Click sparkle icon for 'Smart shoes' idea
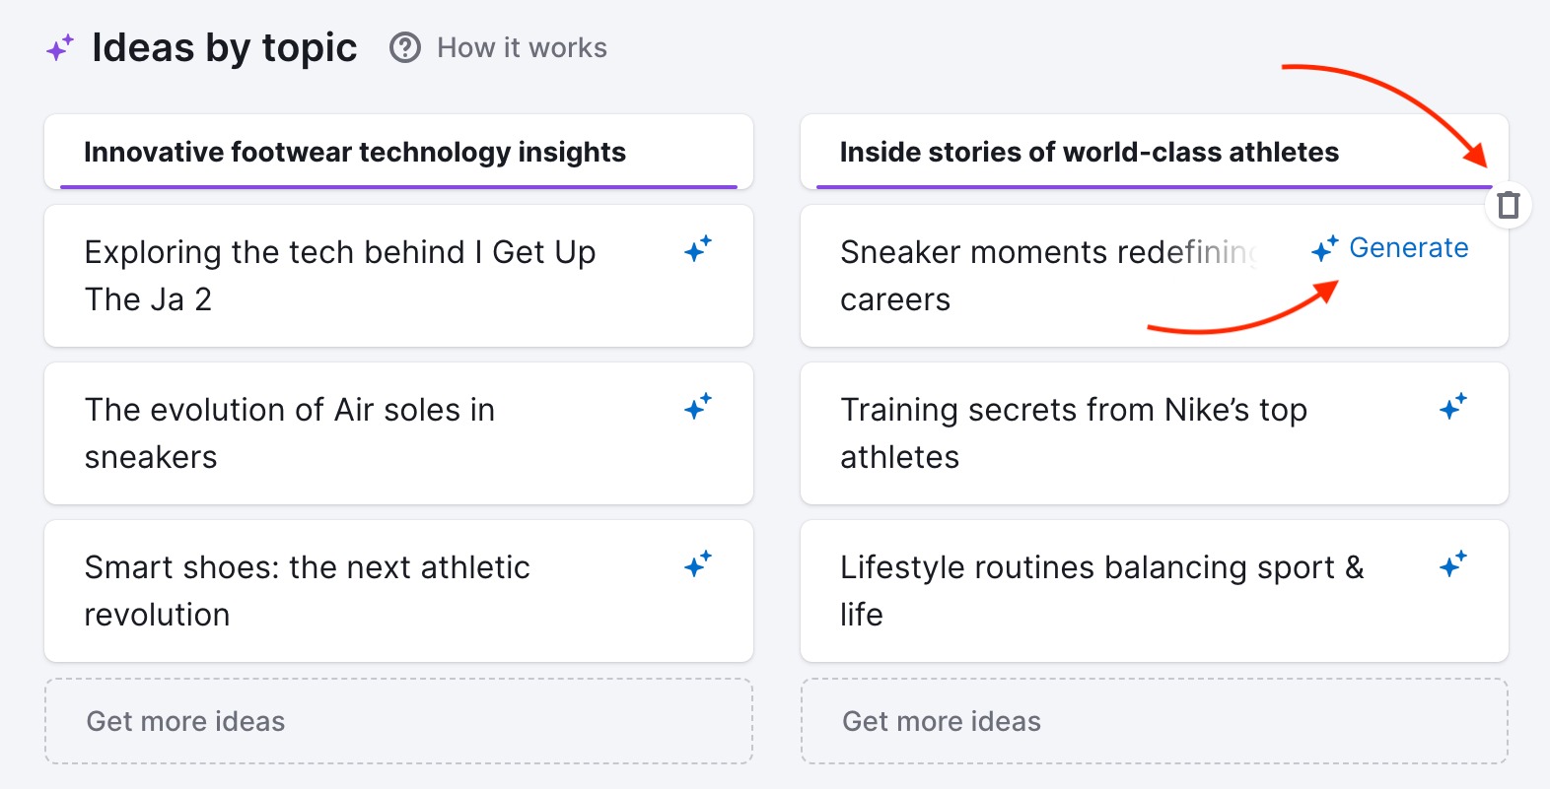 698,563
